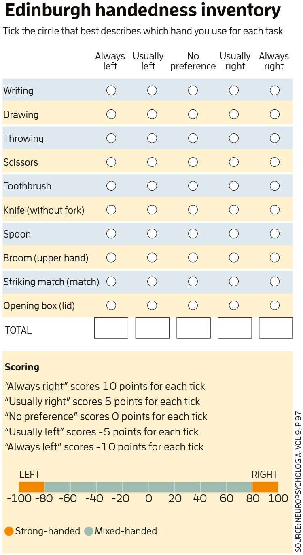Mark 'Always right' for Striking match
The image size is (303, 555).
(275, 281)
